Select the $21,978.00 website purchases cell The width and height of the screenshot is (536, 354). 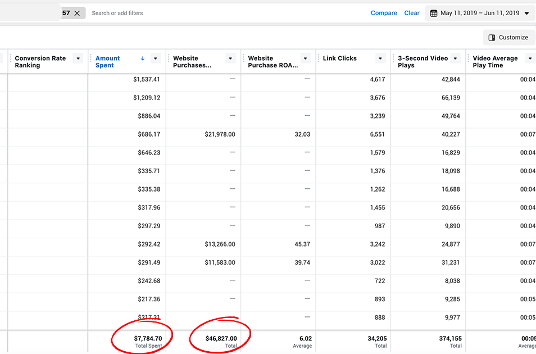pos(220,134)
